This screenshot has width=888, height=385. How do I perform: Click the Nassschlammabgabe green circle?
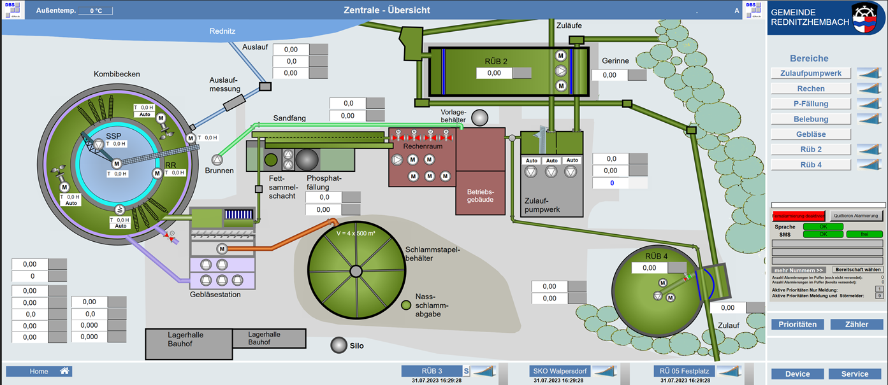(405, 306)
